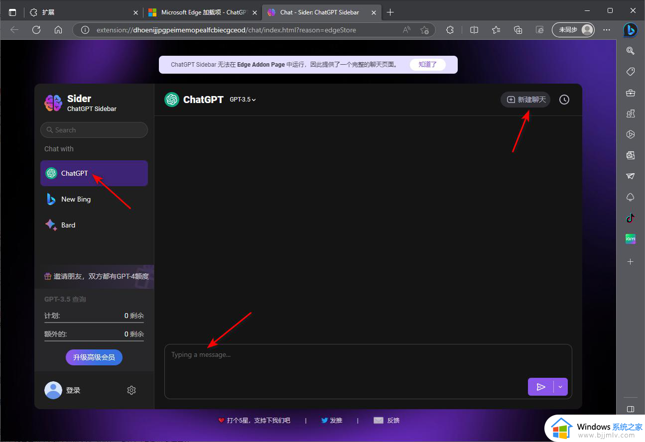Viewport: 645px width, 442px height.
Task: Open sidebar Drop paper plane icon
Action: [x=631, y=176]
